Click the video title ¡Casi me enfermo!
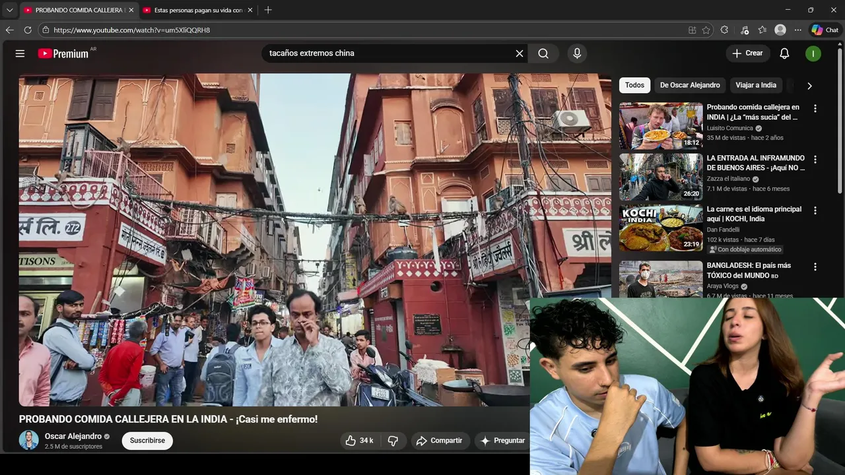Viewport: 845px width, 475px height. 168,419
